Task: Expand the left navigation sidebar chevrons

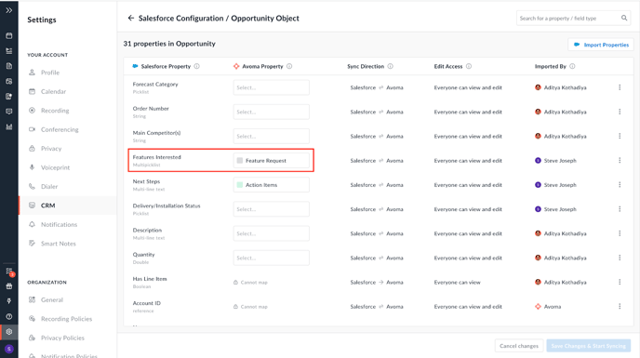Action: pos(9,10)
